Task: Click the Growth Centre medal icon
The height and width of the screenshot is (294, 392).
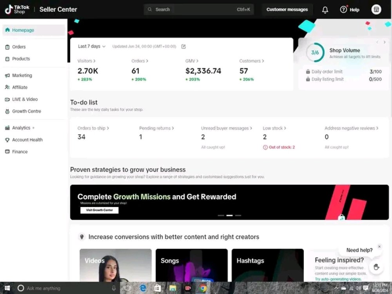Action: coord(7,111)
